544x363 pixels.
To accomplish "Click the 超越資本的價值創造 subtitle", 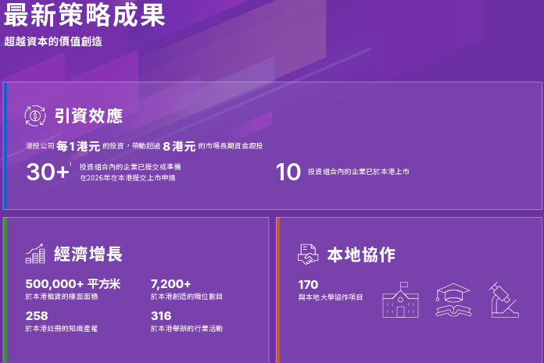I will point(53,41).
